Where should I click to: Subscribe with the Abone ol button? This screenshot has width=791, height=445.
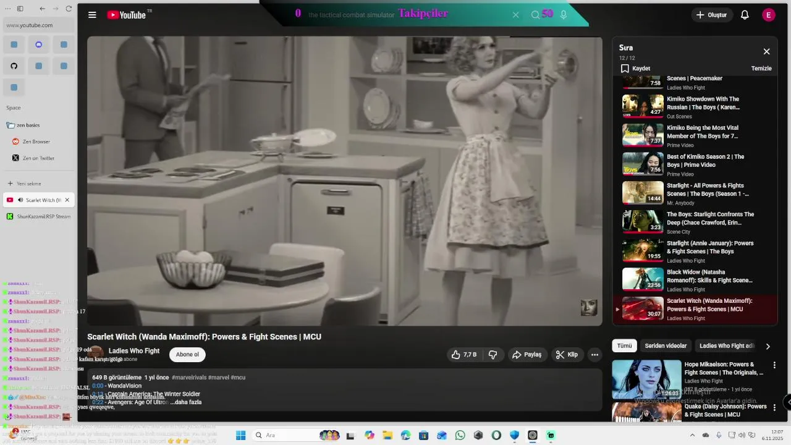[187, 355]
